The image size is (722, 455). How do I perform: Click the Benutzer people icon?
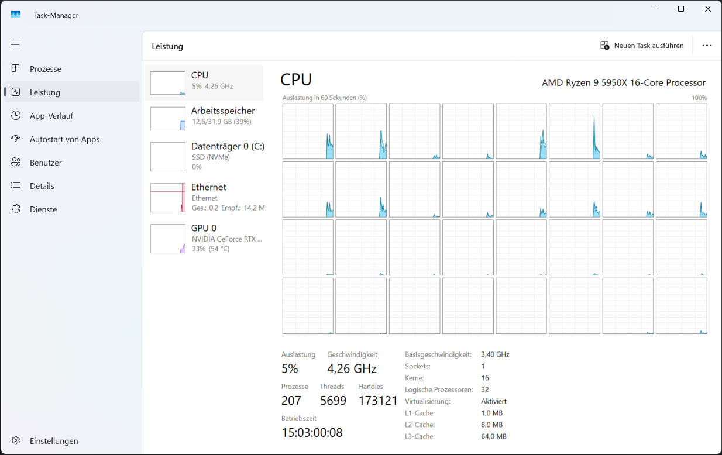pyautogui.click(x=16, y=162)
